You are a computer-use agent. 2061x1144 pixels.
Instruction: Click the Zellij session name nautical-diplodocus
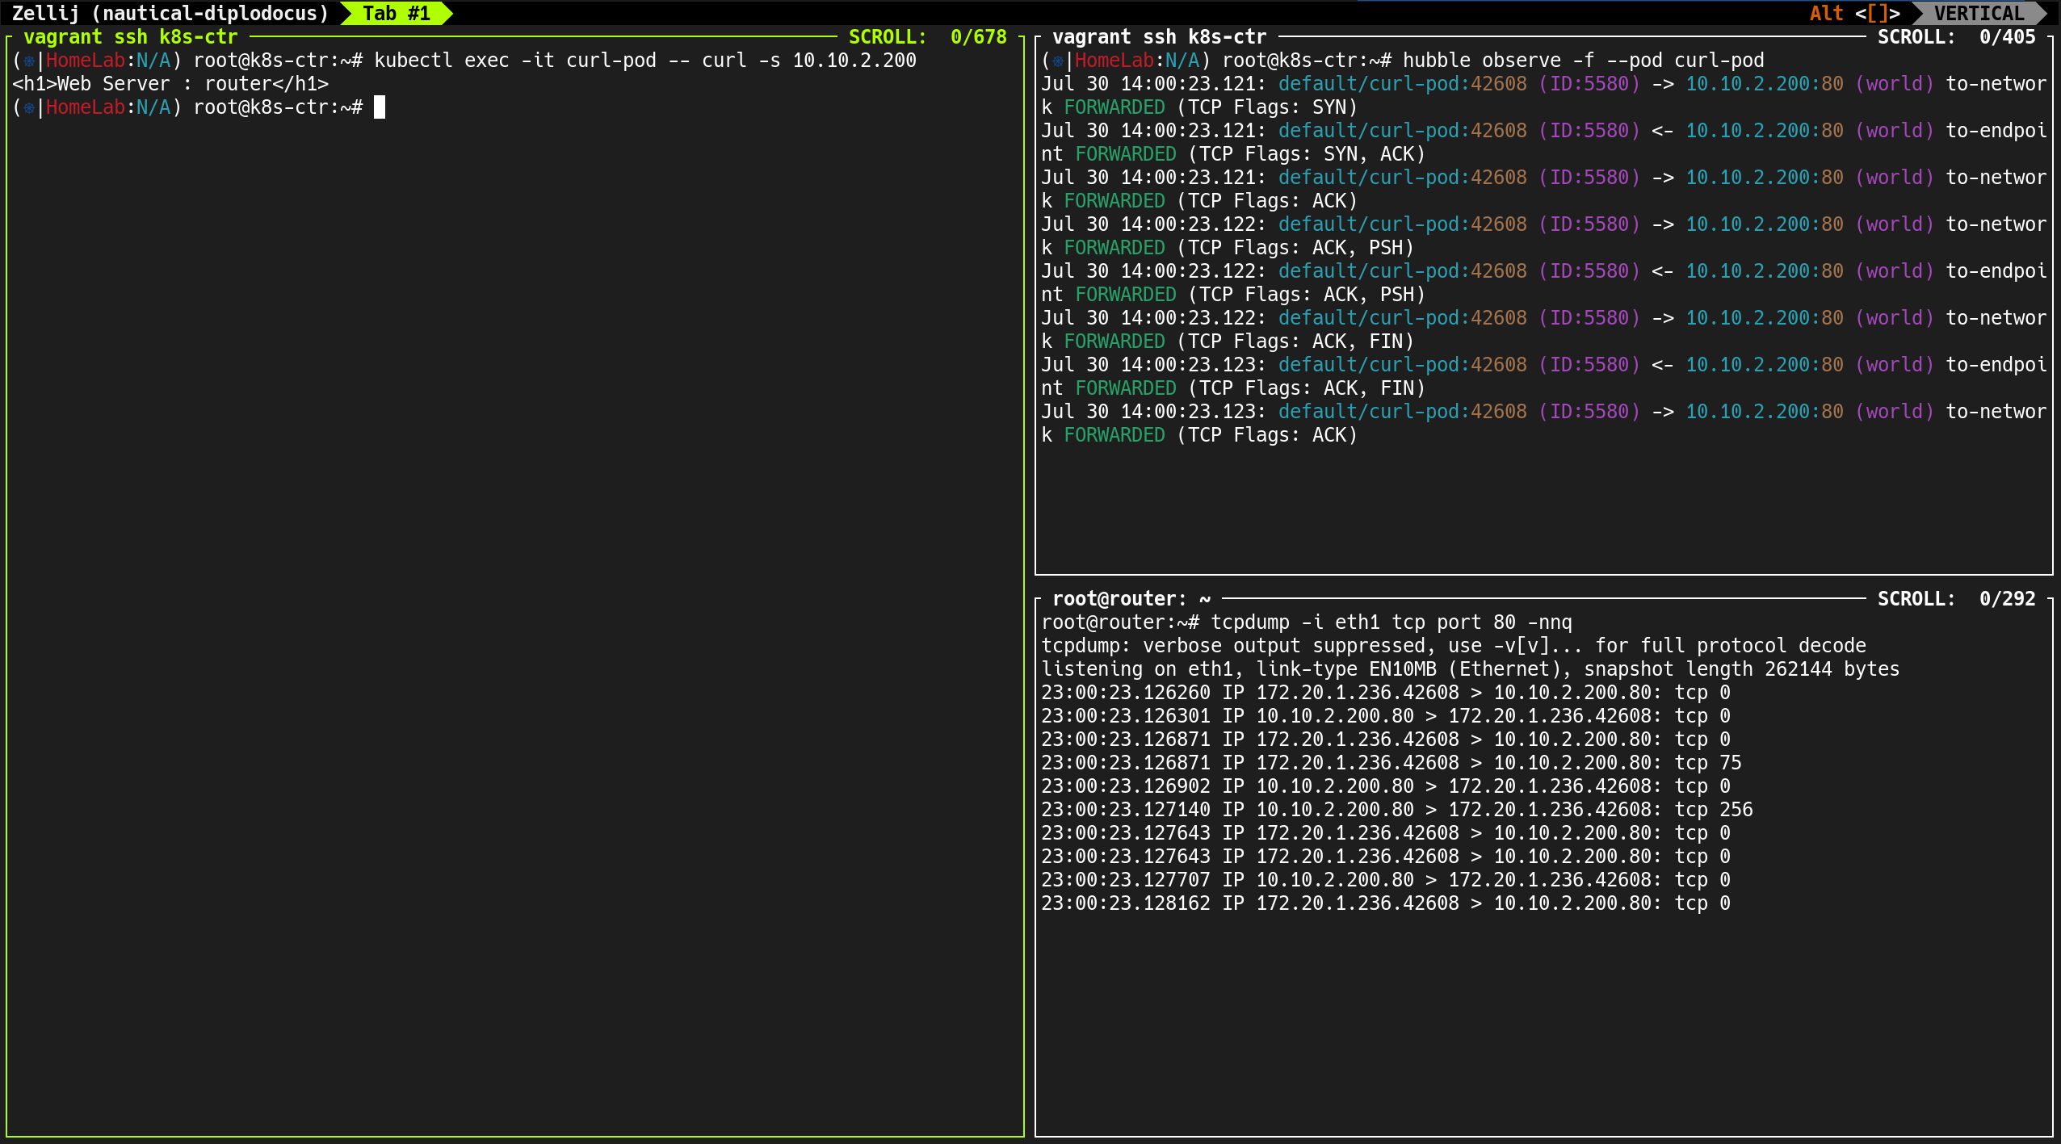pos(210,13)
